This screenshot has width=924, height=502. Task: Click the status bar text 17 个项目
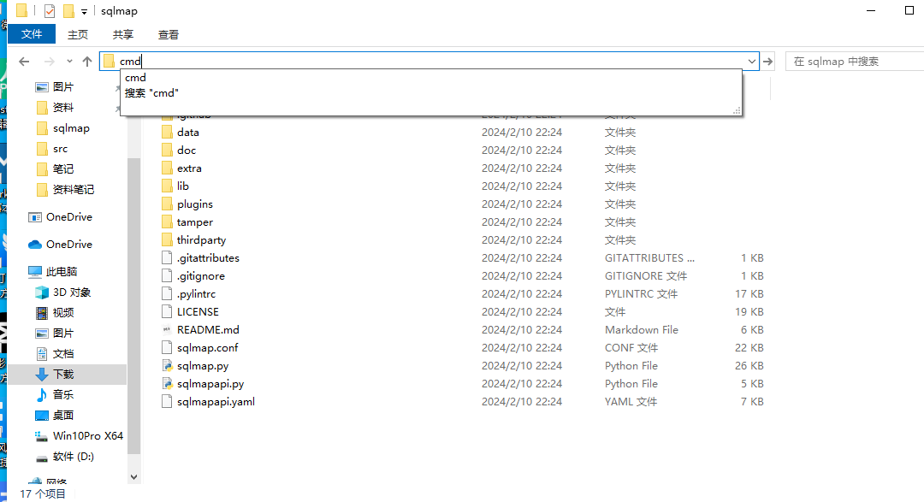[43, 493]
